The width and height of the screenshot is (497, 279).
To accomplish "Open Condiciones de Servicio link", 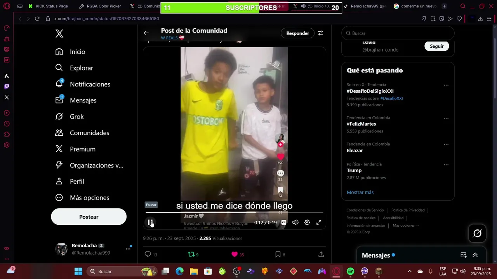I will pyautogui.click(x=365, y=210).
